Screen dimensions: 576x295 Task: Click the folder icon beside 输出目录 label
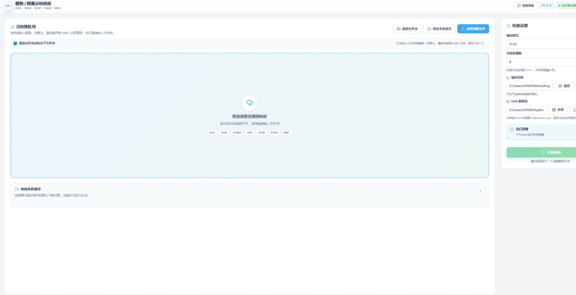coord(508,78)
